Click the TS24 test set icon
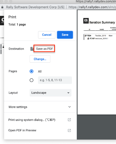This screenshot has width=116, height=144. 86,35
